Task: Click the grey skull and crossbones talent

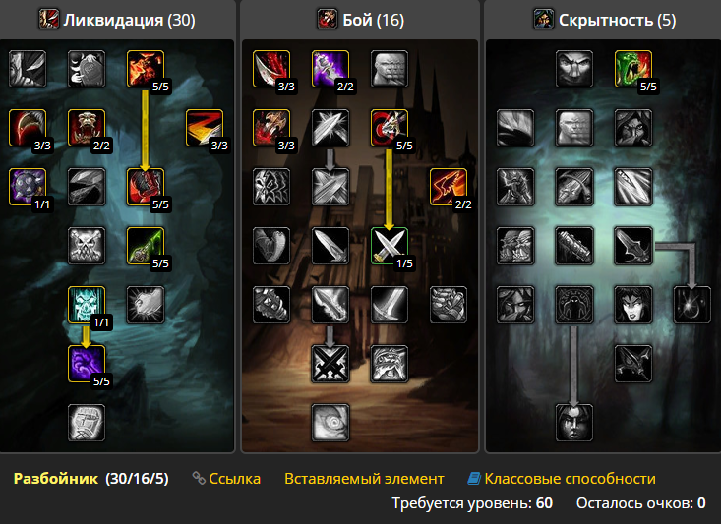Action: [87, 246]
